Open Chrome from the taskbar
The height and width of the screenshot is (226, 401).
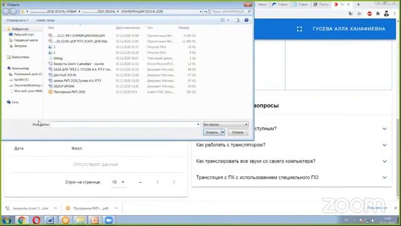[21, 220]
